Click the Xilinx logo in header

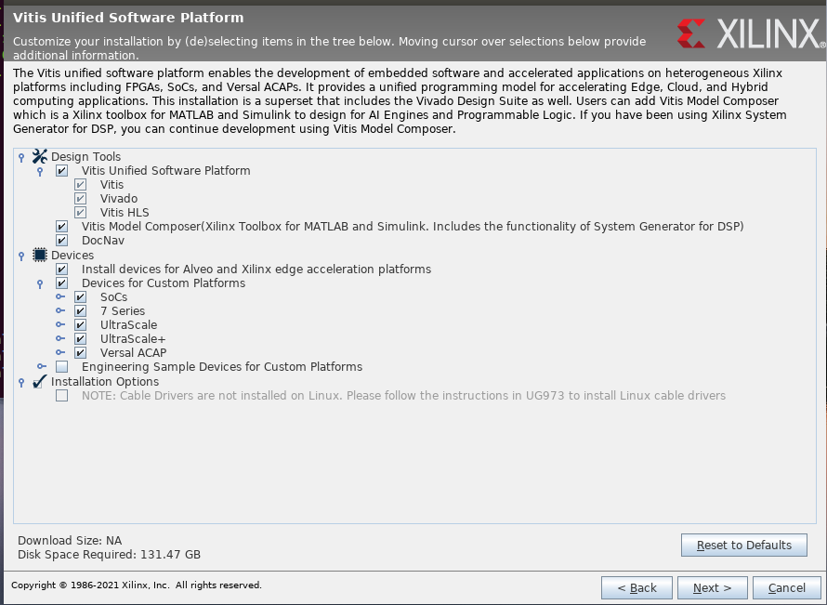751,33
